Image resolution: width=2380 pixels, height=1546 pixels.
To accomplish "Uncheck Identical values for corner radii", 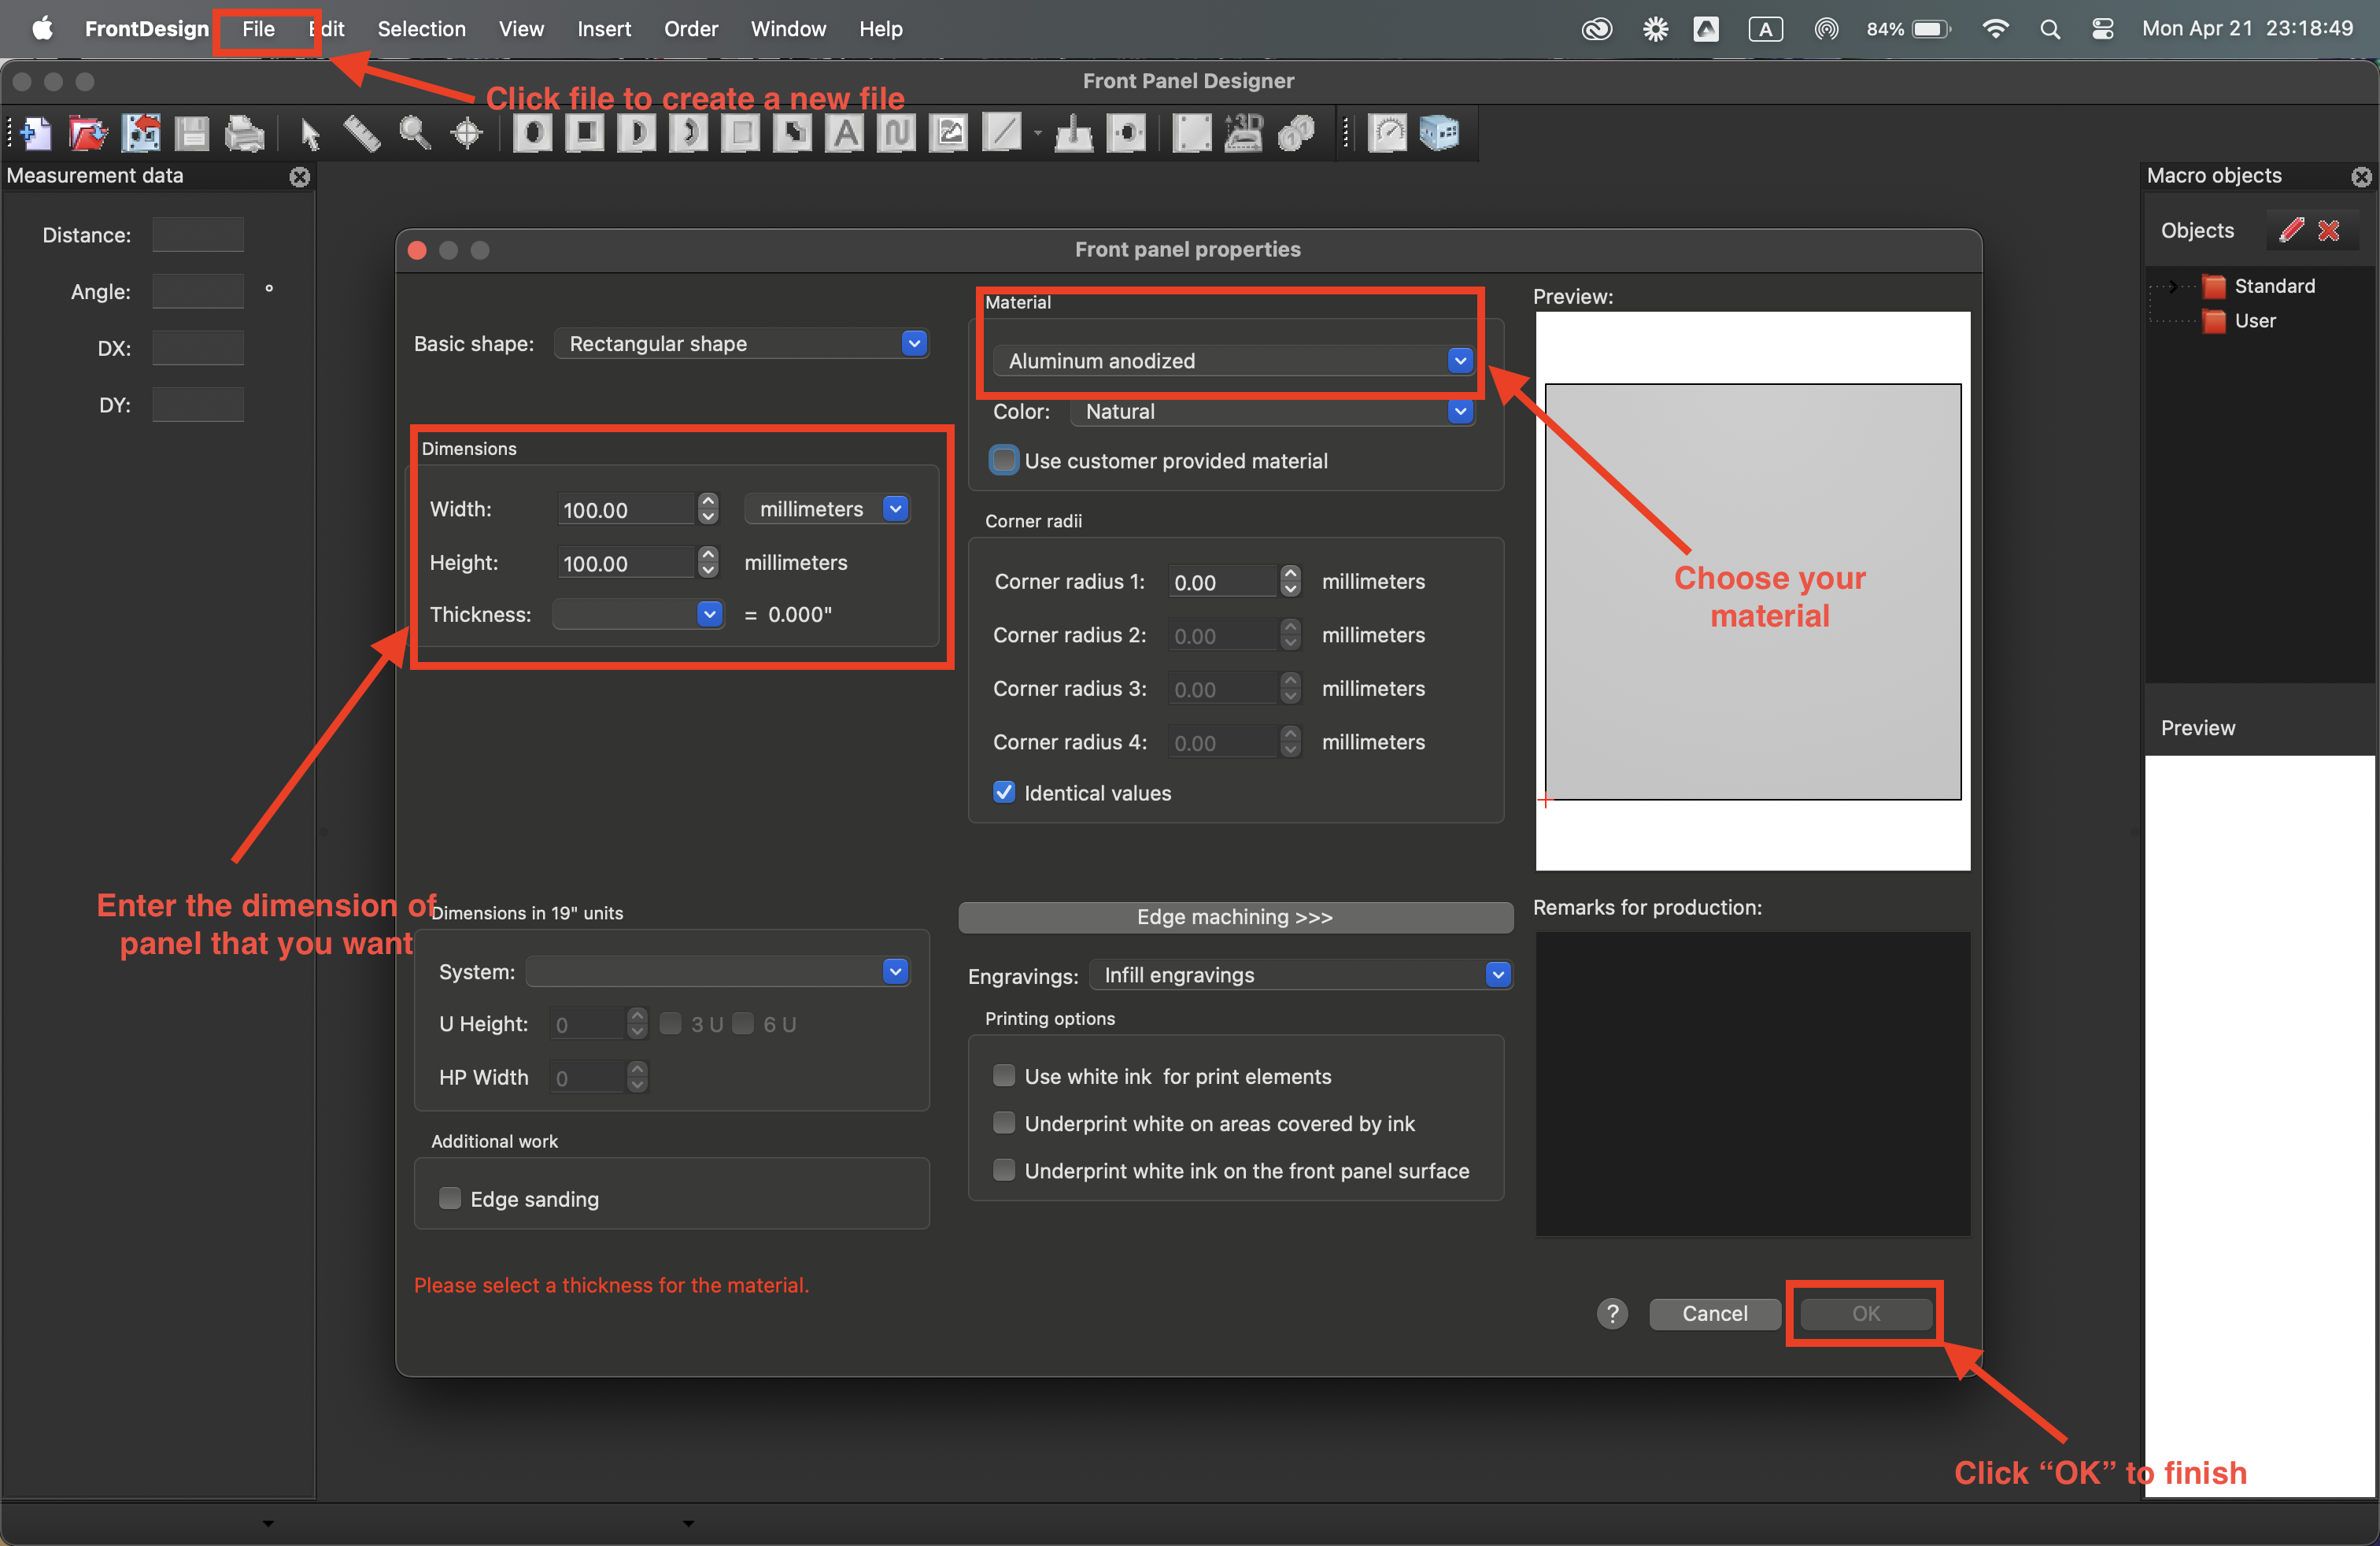I will tap(1004, 793).
